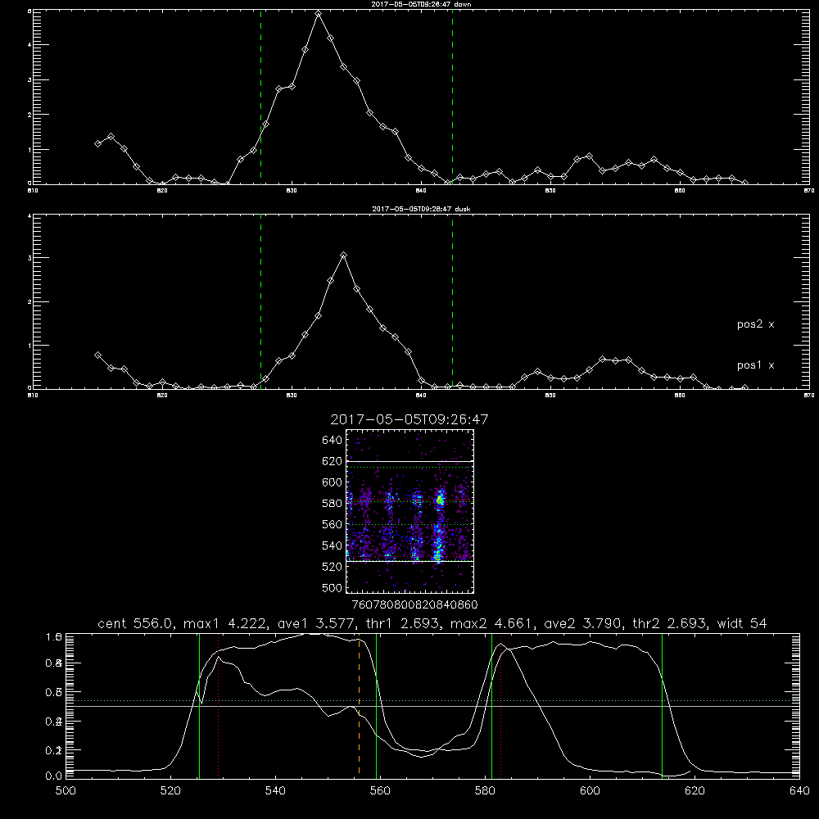Click the dusk plot title text
Viewport: 819px width, 819px height.
pyautogui.click(x=421, y=209)
